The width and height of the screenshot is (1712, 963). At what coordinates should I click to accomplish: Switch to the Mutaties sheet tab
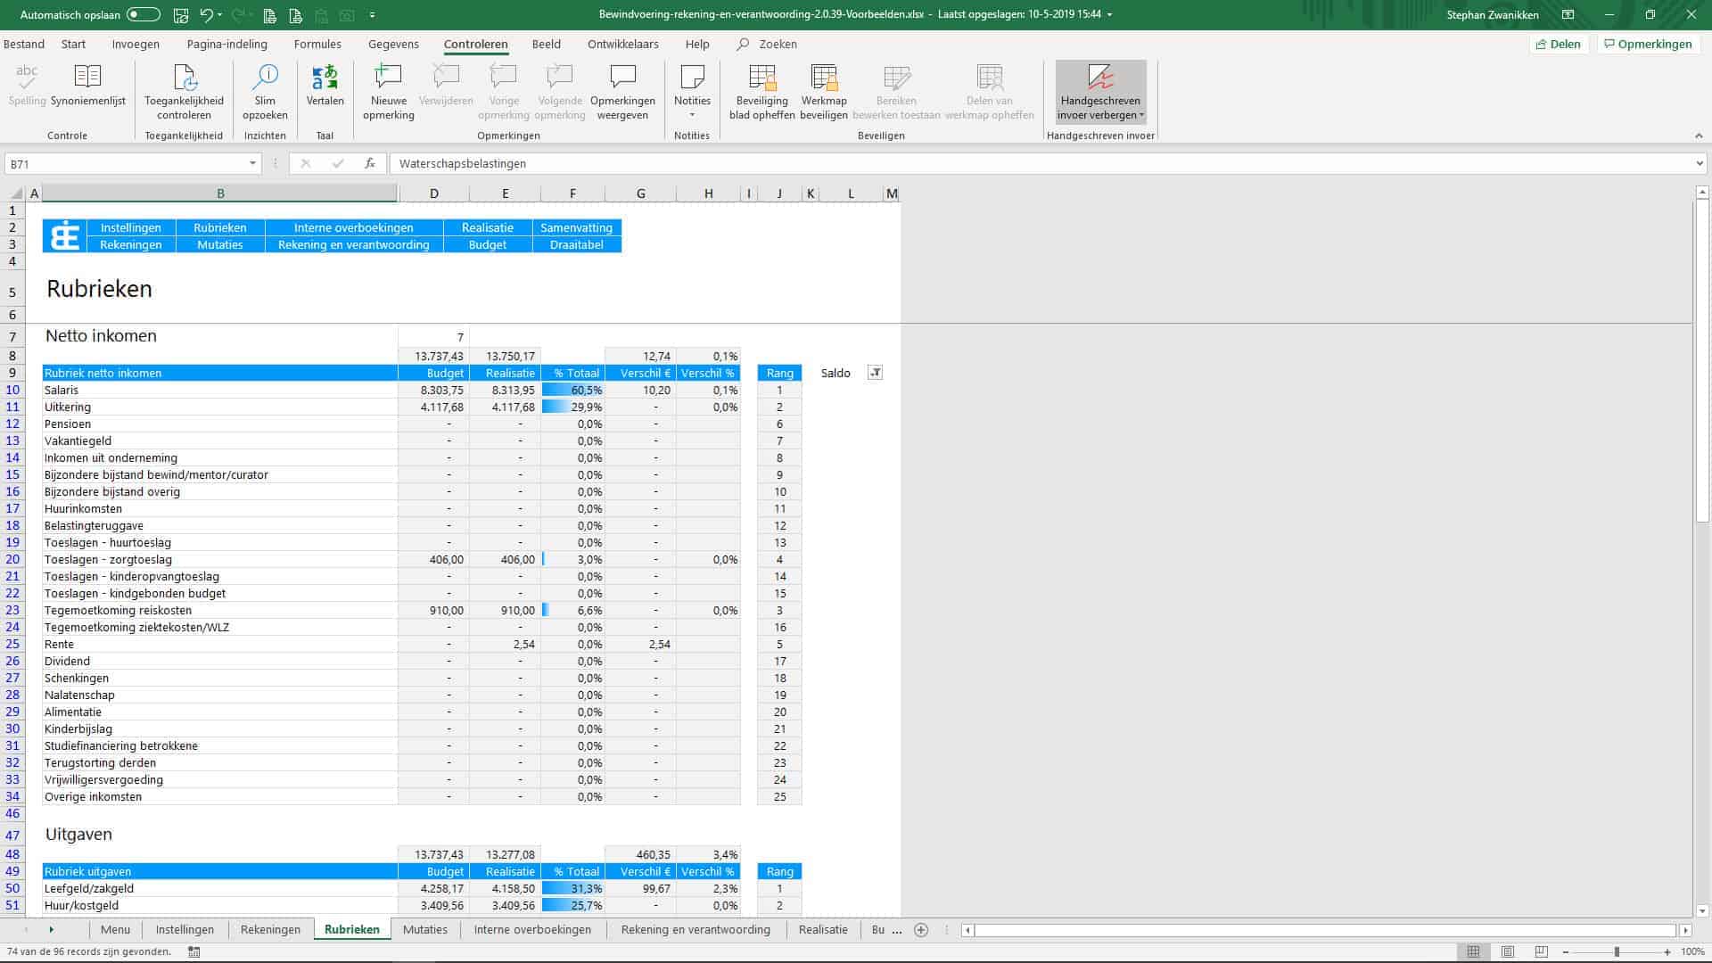pos(424,929)
